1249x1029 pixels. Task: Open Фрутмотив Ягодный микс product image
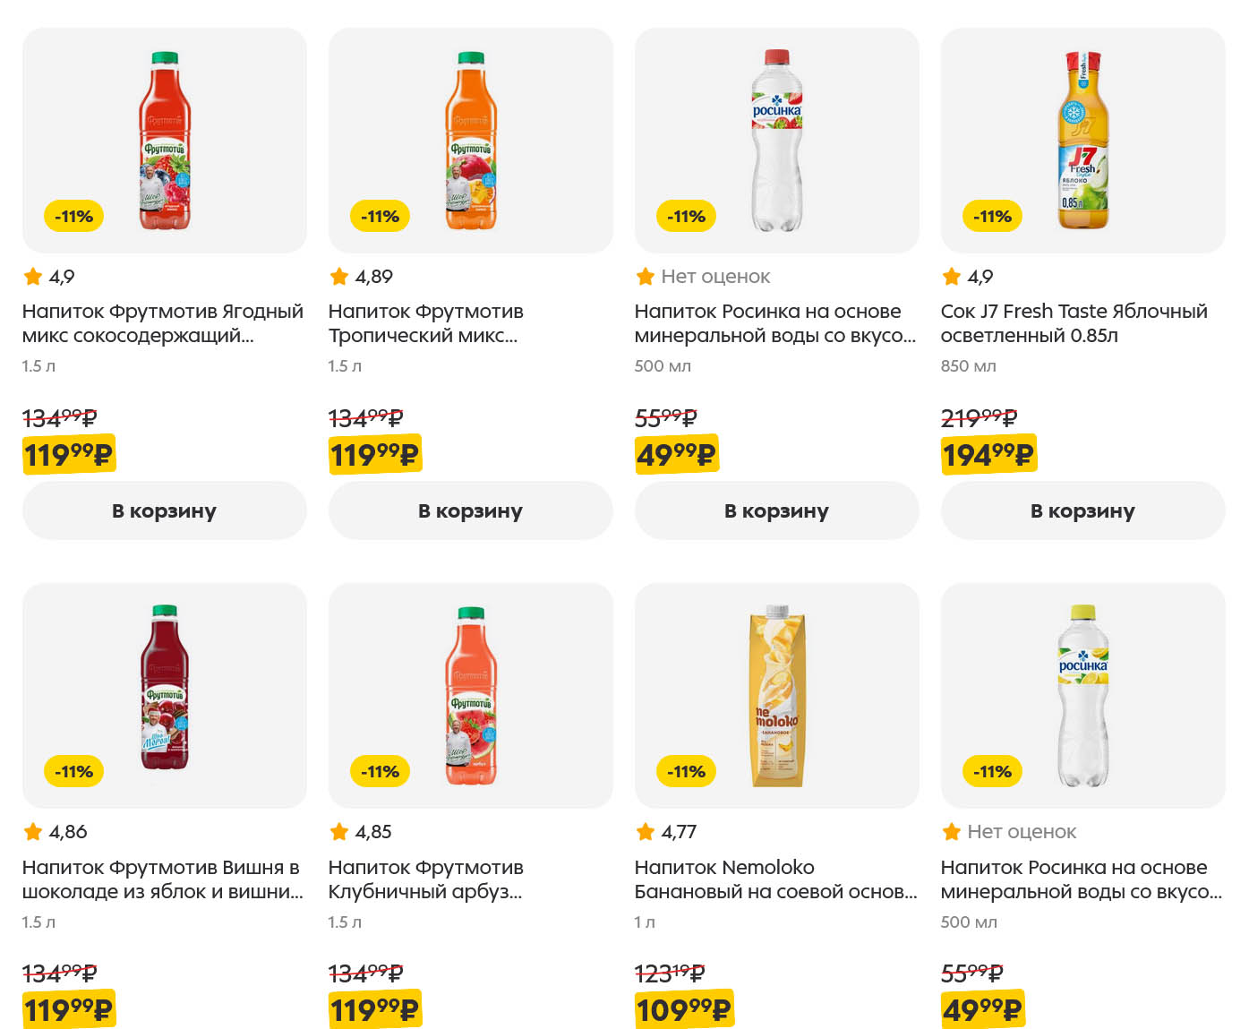click(x=165, y=141)
